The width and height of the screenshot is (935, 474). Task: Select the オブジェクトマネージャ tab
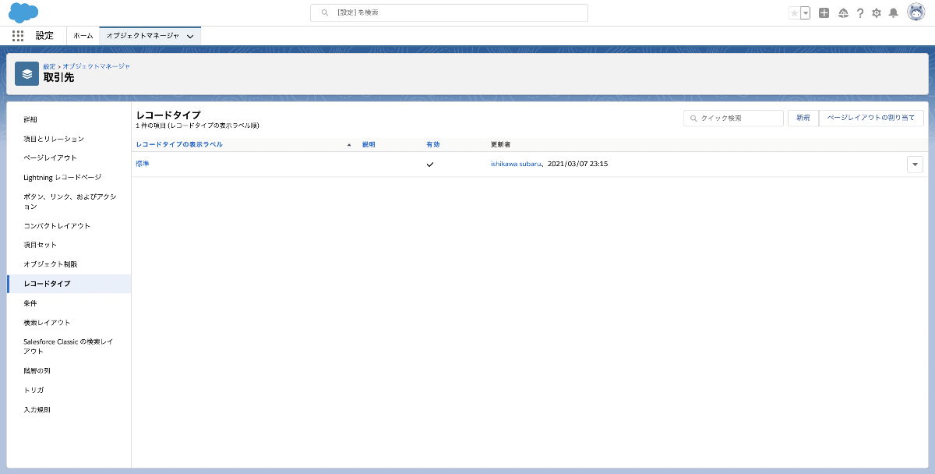143,36
